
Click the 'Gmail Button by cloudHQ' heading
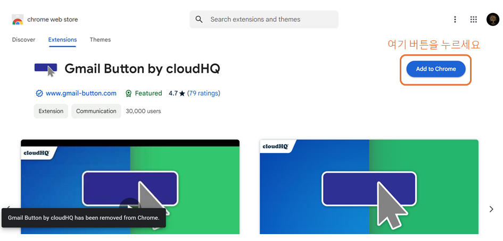(x=143, y=69)
